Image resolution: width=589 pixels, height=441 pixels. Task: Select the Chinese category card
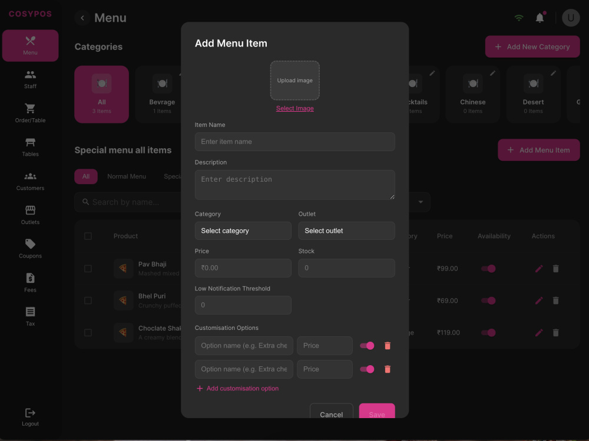[x=472, y=95]
